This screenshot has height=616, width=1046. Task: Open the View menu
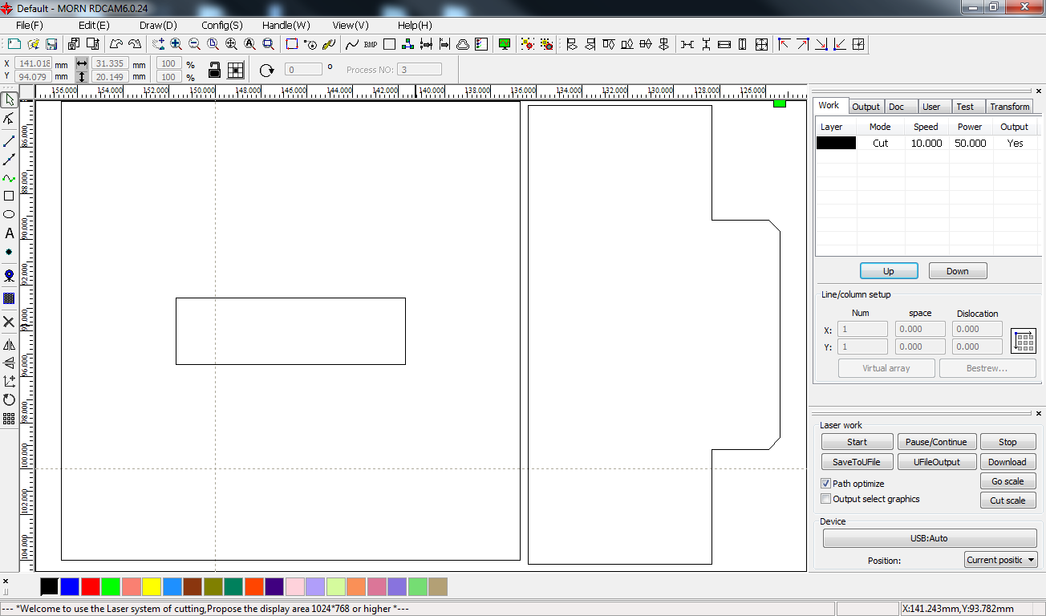[351, 25]
